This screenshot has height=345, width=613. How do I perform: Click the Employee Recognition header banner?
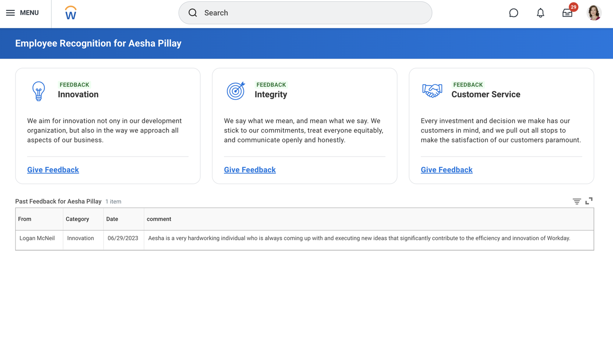98,43
